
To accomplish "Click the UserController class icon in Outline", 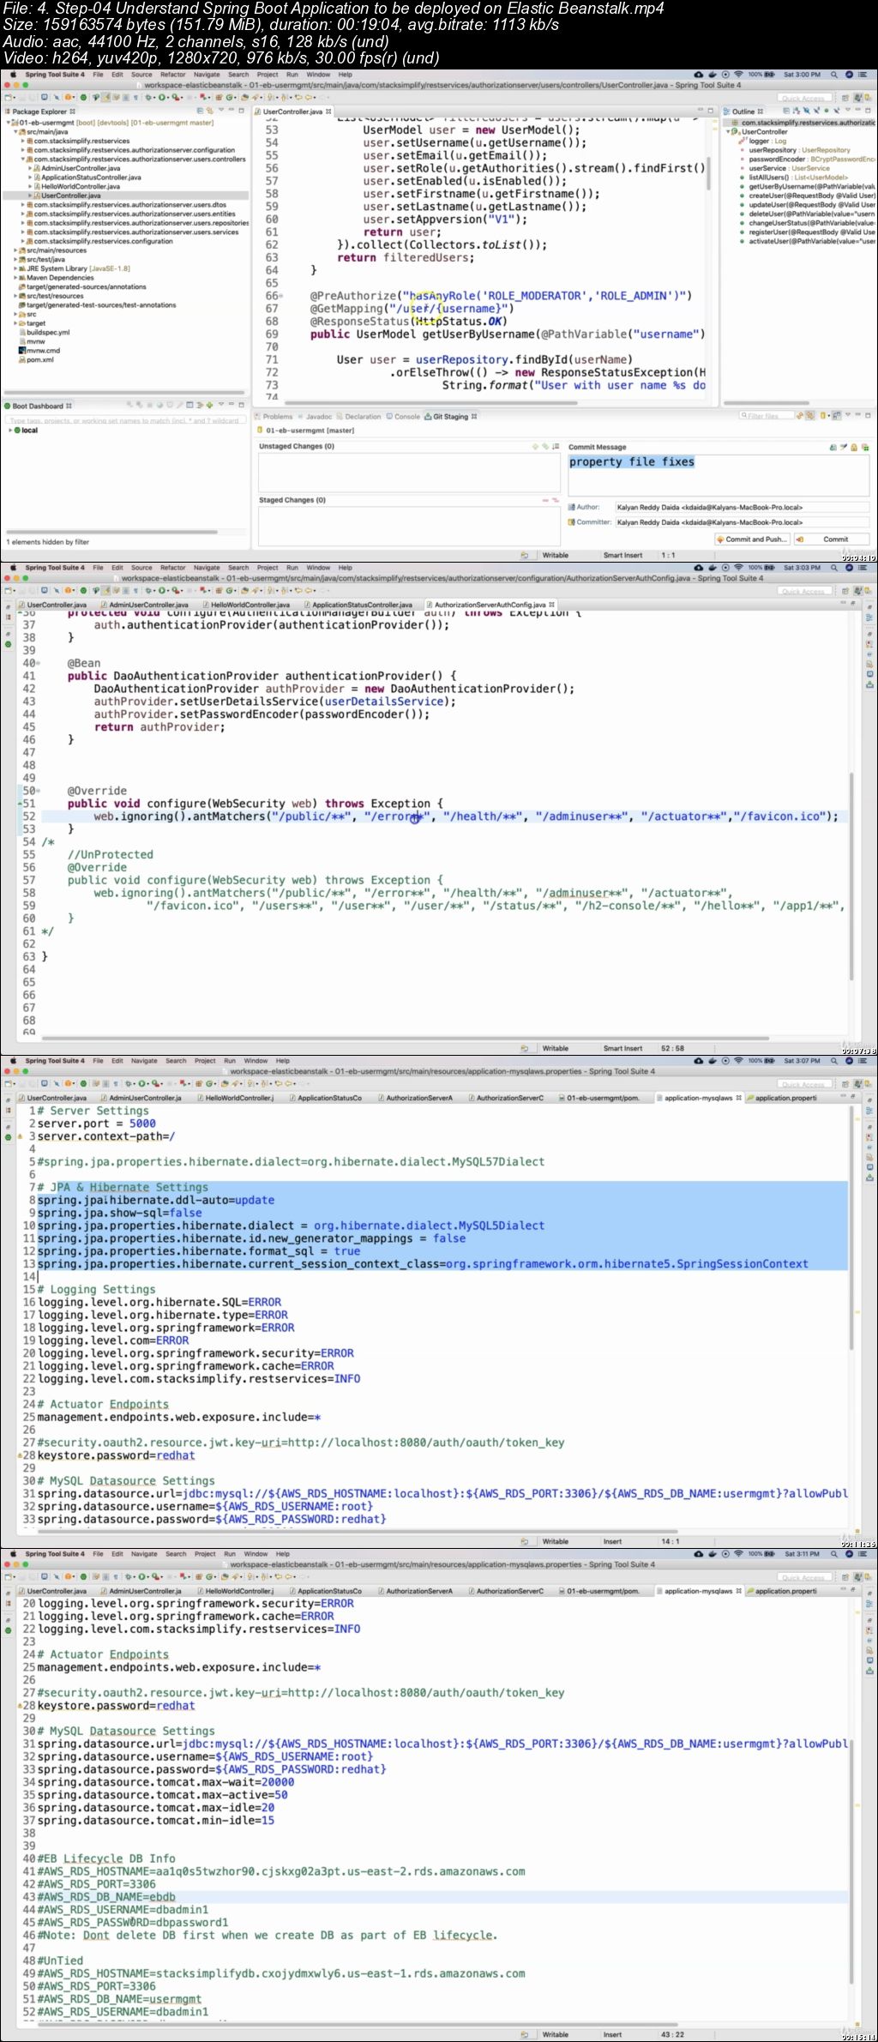I will (x=737, y=132).
